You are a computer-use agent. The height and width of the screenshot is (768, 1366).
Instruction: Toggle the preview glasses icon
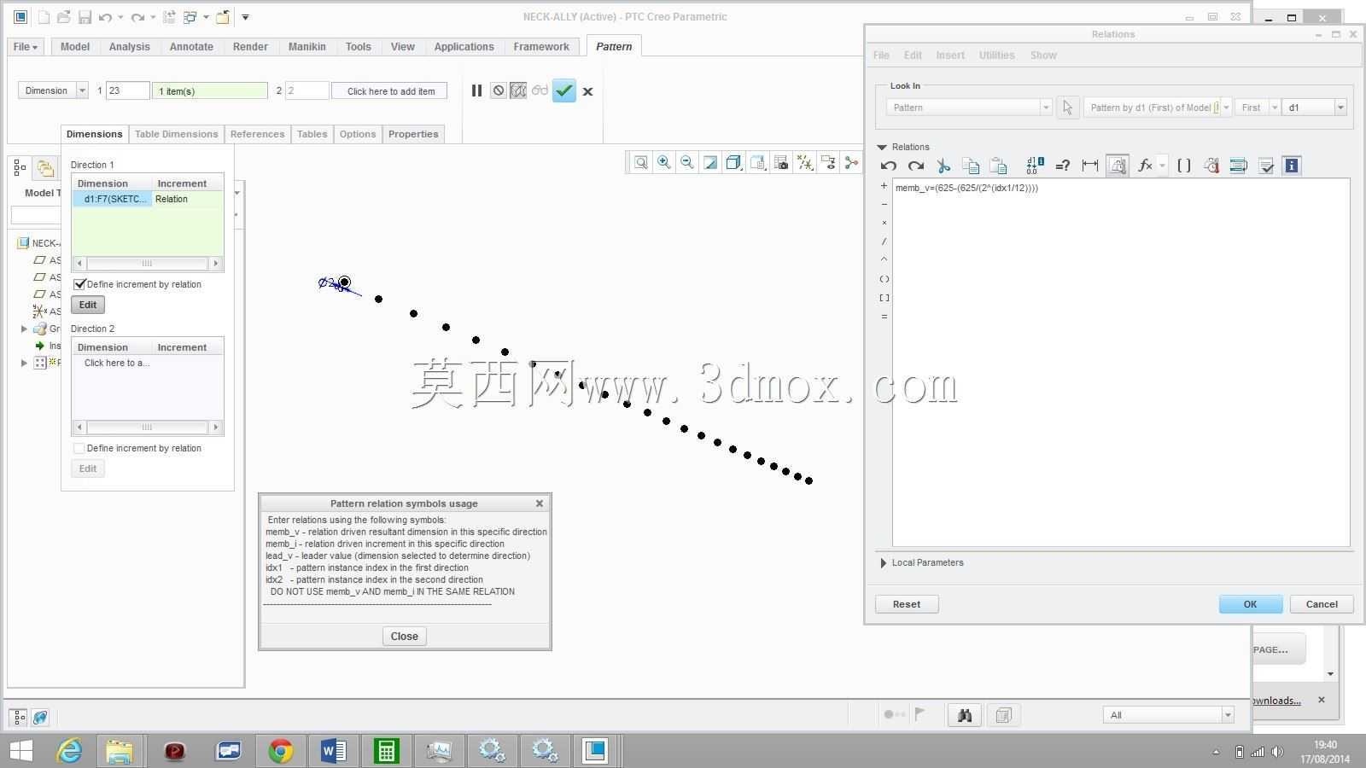540,90
